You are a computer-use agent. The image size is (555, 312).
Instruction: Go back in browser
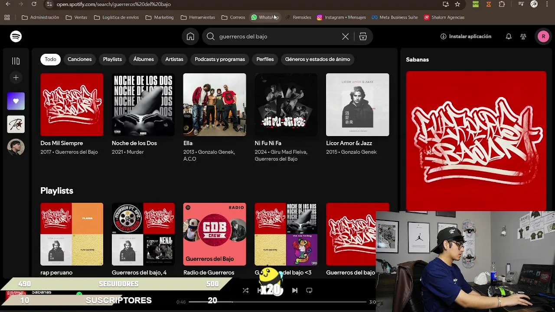[8, 4]
